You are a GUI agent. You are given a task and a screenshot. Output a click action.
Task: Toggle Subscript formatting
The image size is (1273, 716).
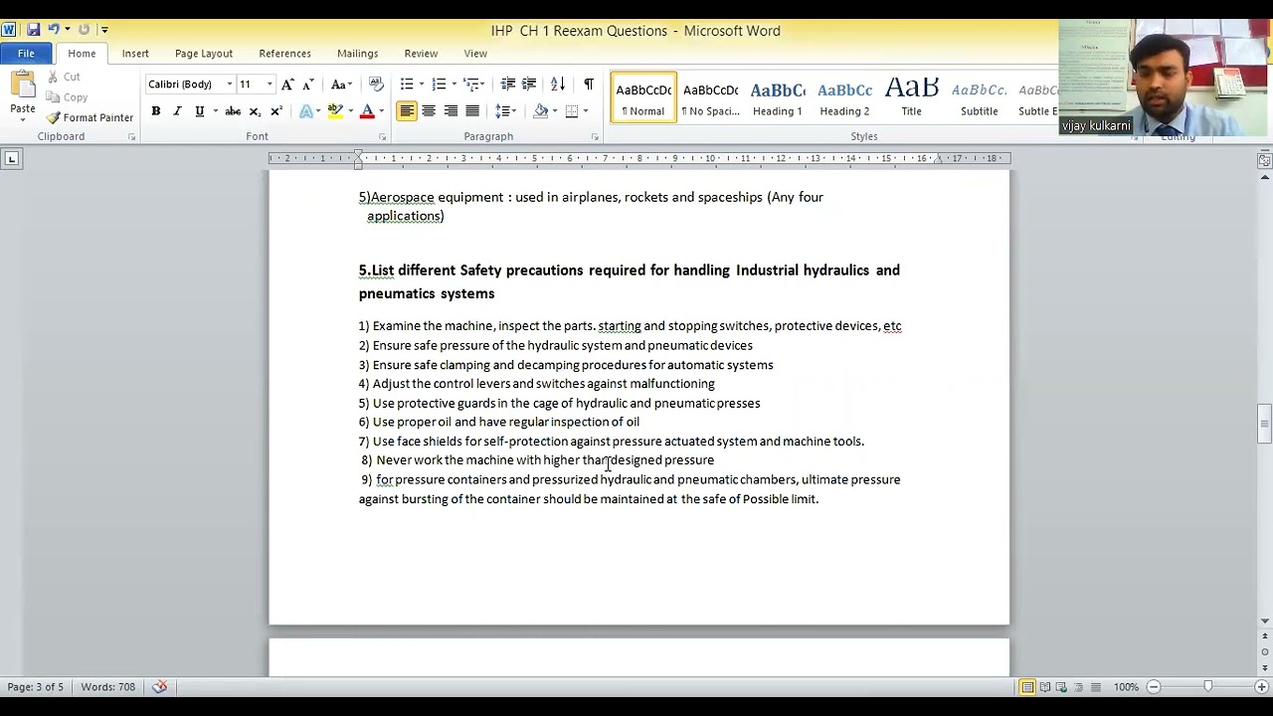pos(255,111)
